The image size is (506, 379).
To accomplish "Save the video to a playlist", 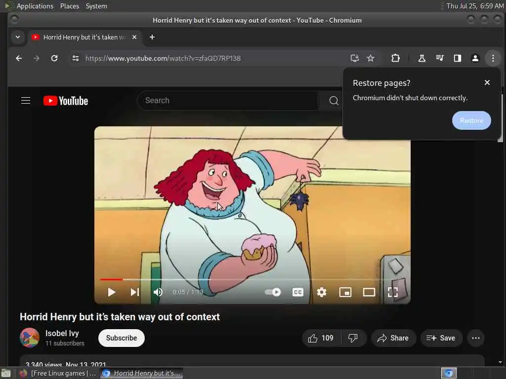I will (441, 338).
